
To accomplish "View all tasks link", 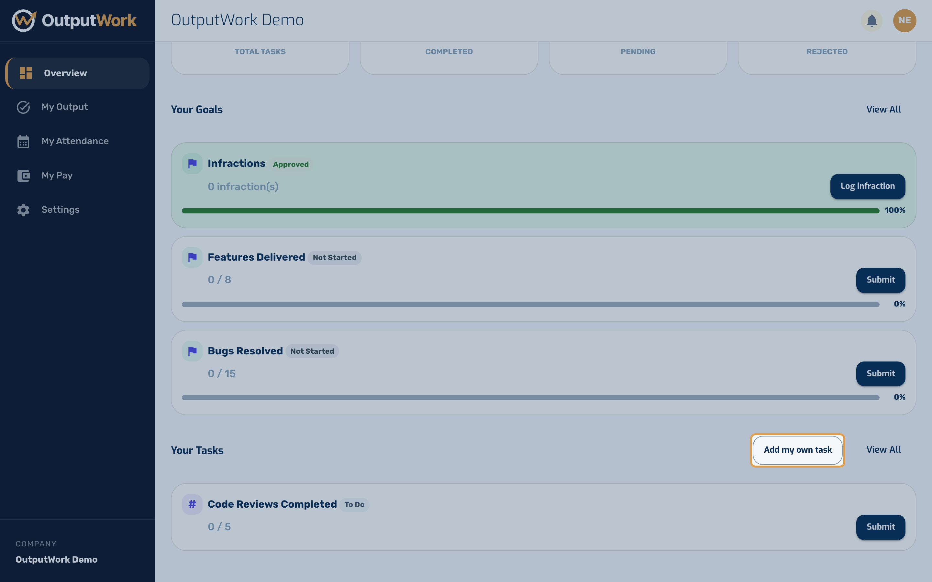I will coord(883,450).
